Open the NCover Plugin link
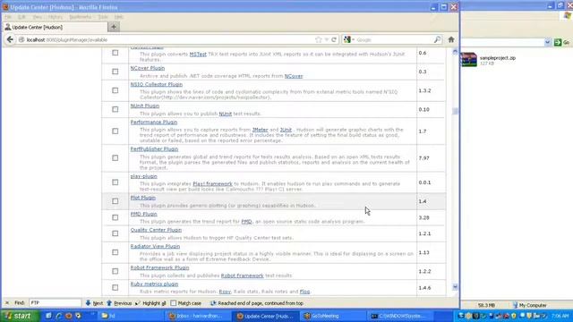Viewport: 573px width, 322px height. [147, 68]
